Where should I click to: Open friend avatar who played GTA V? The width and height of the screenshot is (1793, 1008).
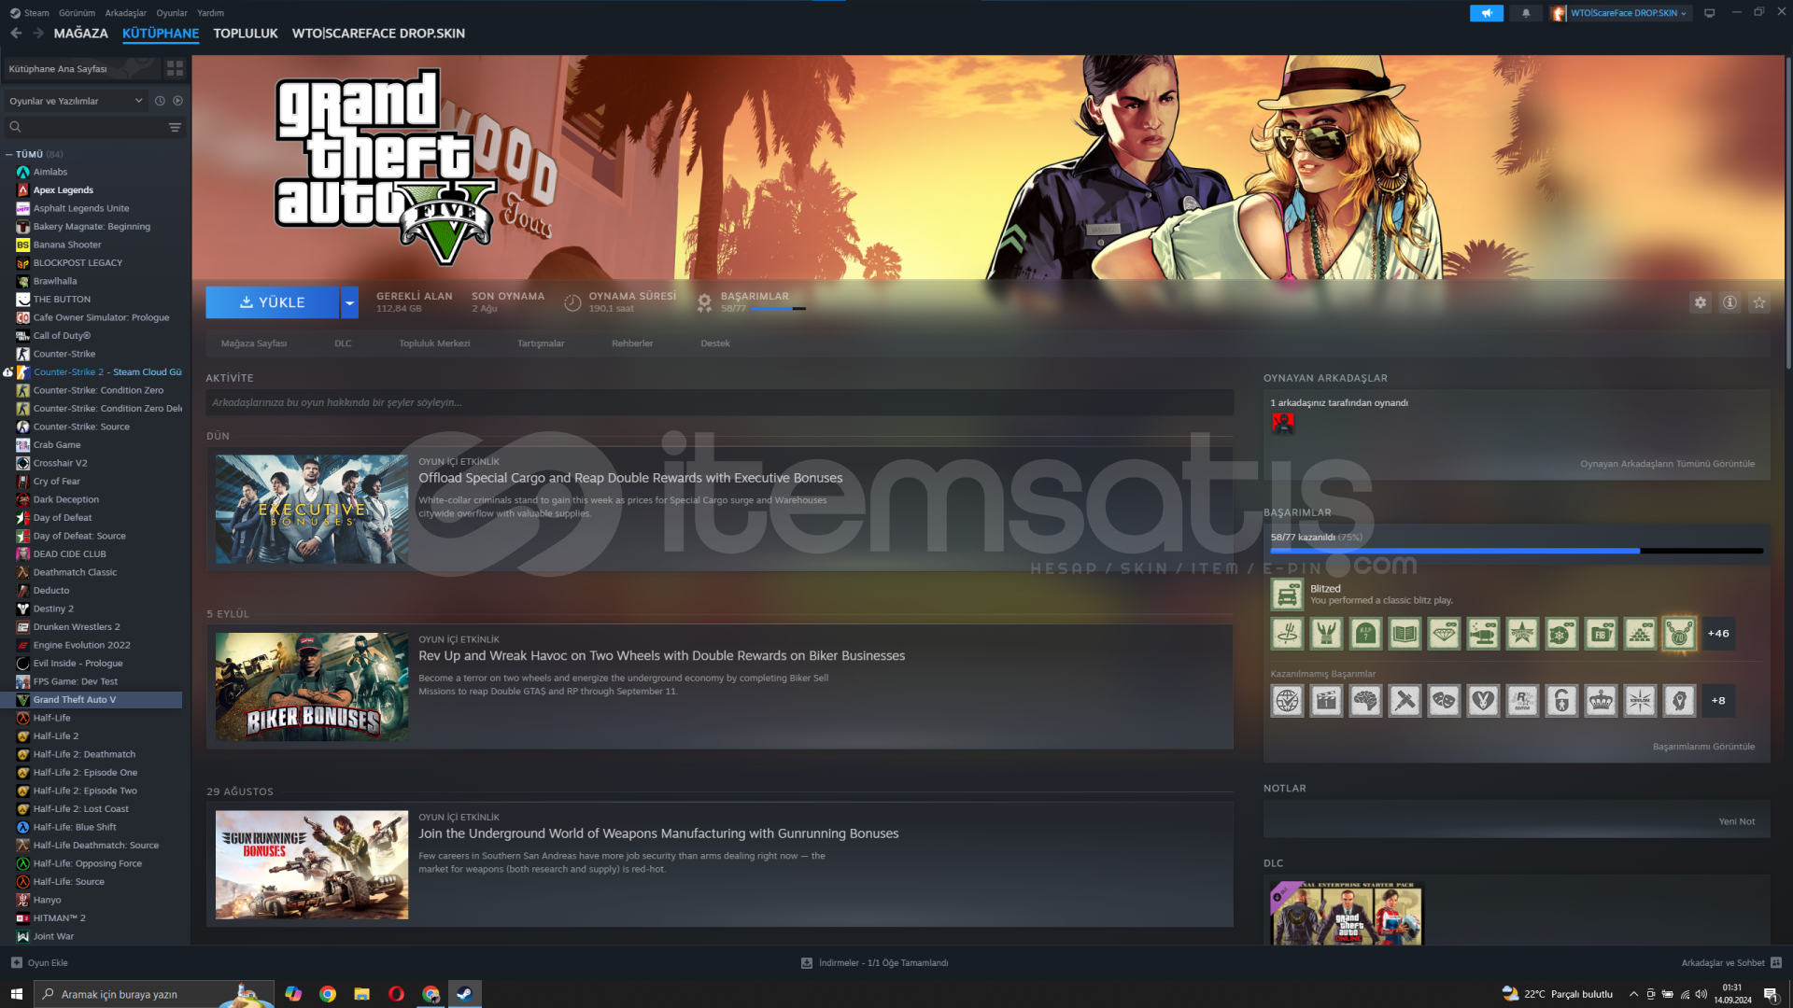1283,423
